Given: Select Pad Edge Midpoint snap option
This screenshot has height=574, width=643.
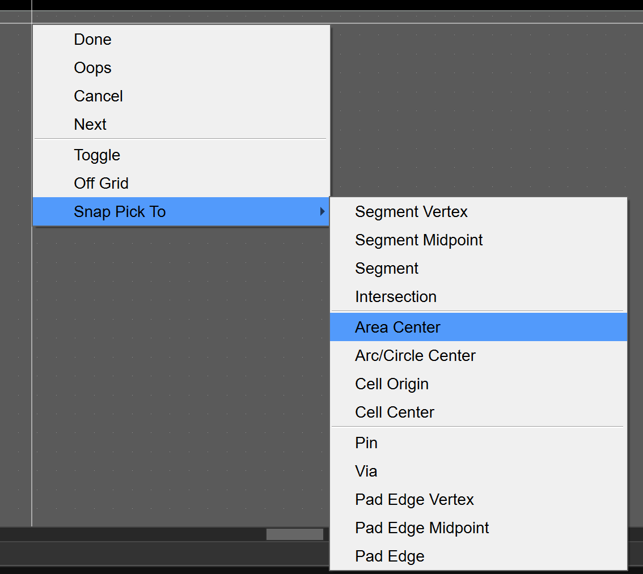Looking at the screenshot, I should pyautogui.click(x=422, y=528).
